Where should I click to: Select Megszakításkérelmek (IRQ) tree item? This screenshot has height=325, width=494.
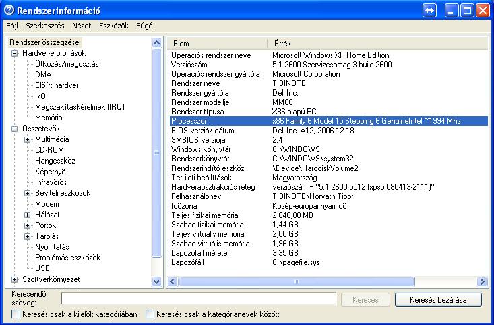point(80,107)
